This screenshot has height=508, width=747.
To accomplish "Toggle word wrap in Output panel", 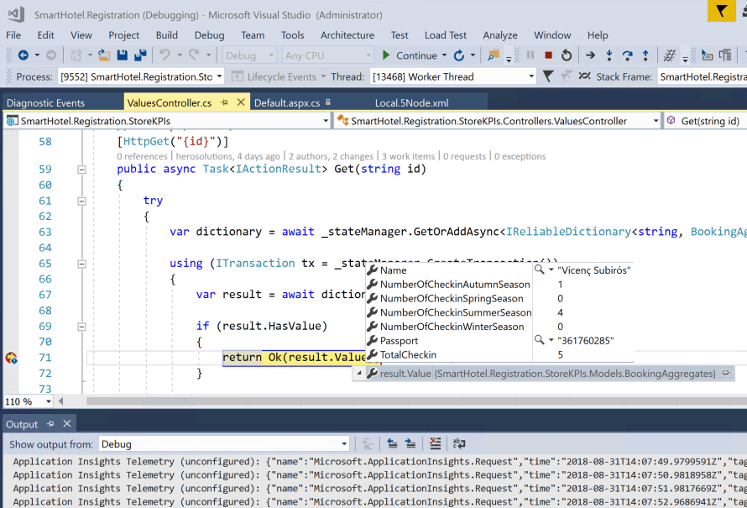I will point(459,443).
